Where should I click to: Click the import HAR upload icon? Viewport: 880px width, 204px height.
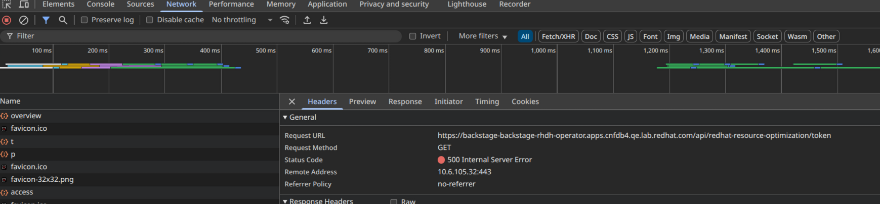click(307, 20)
